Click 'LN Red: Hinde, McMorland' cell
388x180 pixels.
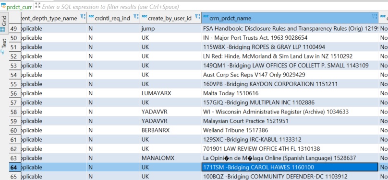click(x=290, y=56)
